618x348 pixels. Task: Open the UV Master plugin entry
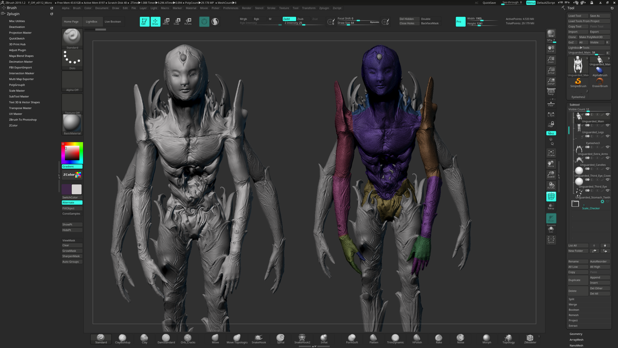pyautogui.click(x=16, y=114)
